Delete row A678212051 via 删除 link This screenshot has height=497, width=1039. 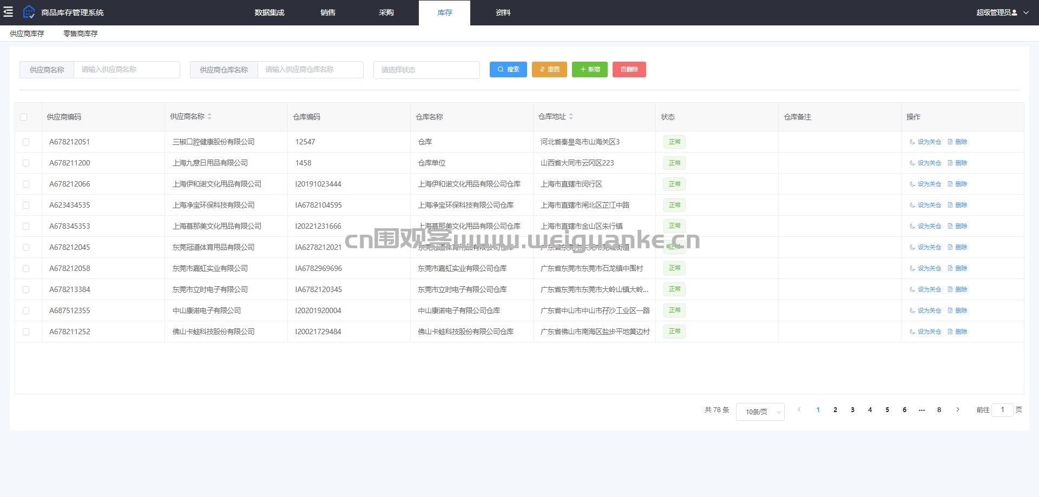click(957, 142)
